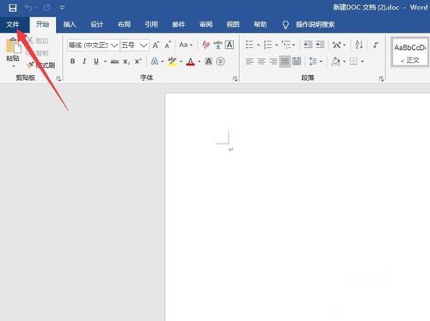Select the bulleted list icon
Screen dimensions: 430x321
pos(249,45)
